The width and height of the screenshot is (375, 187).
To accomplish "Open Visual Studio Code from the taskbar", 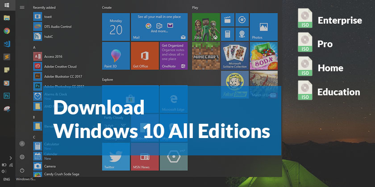I will pyautogui.click(x=7, y=44).
